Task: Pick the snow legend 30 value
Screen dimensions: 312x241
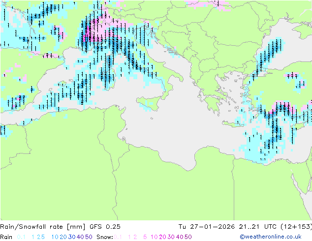Action: [171, 237]
